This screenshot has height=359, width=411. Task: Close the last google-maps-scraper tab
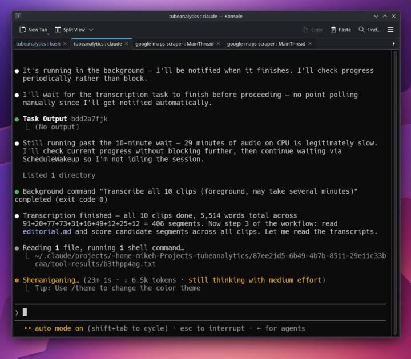coord(310,44)
